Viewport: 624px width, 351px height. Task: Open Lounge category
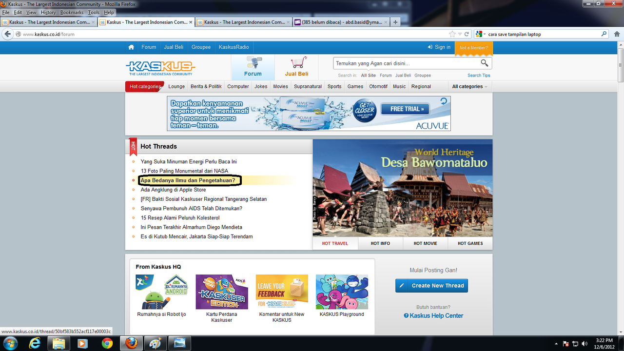tap(176, 86)
